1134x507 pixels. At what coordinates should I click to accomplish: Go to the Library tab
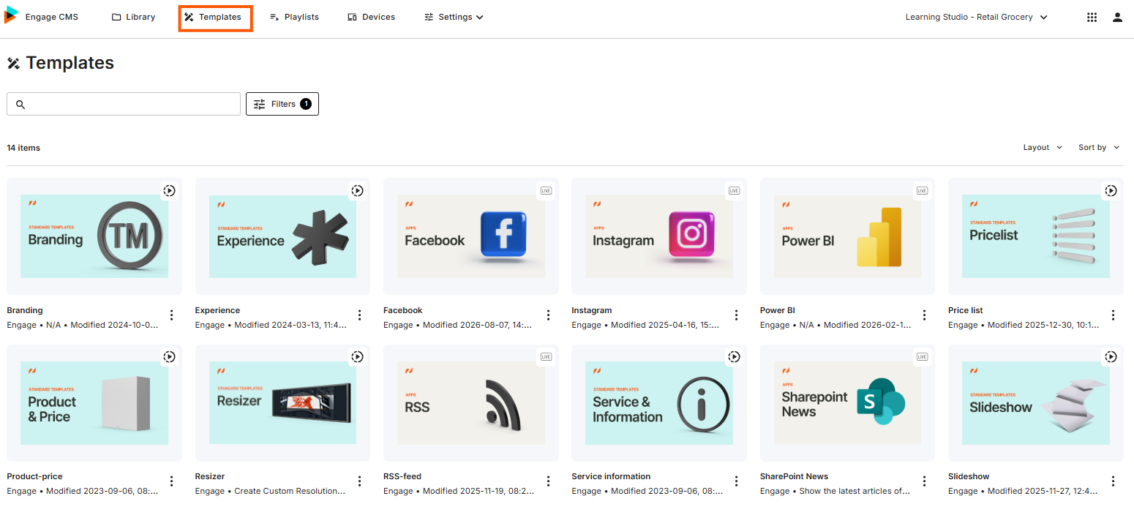(133, 17)
